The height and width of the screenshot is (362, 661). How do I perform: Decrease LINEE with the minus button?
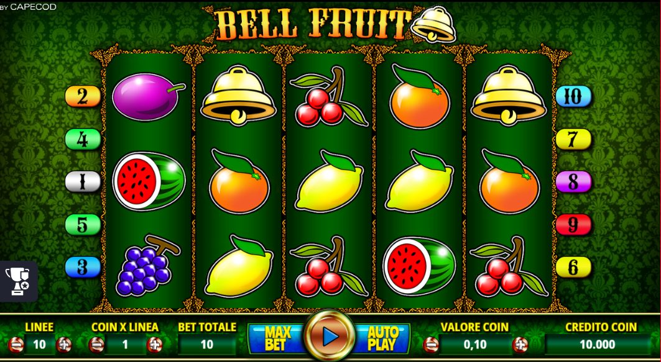coord(16,345)
